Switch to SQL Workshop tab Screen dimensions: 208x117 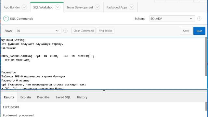43,7
